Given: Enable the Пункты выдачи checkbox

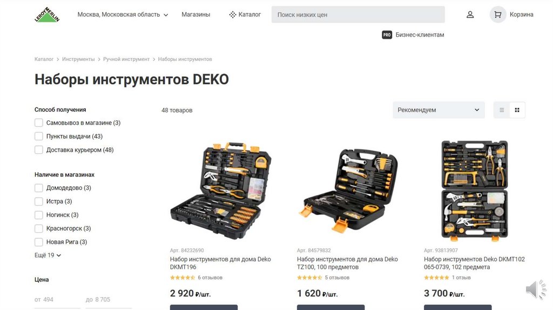Looking at the screenshot, I should (x=39, y=136).
